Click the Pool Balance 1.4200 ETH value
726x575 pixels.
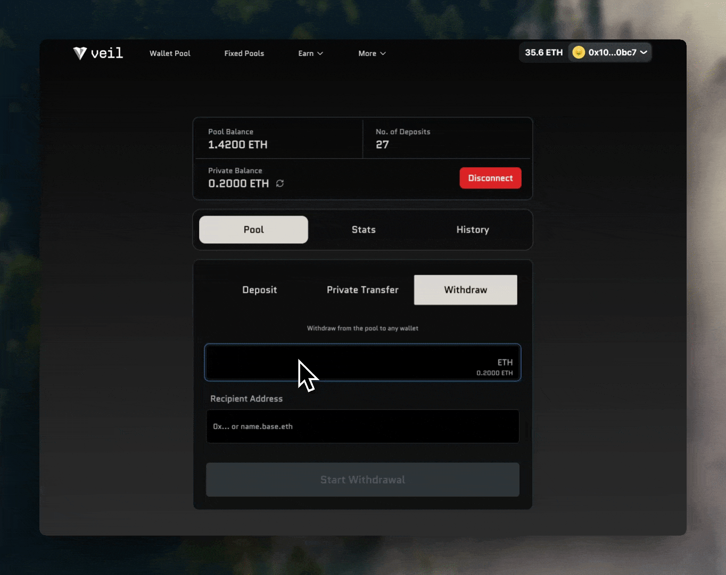(x=238, y=144)
